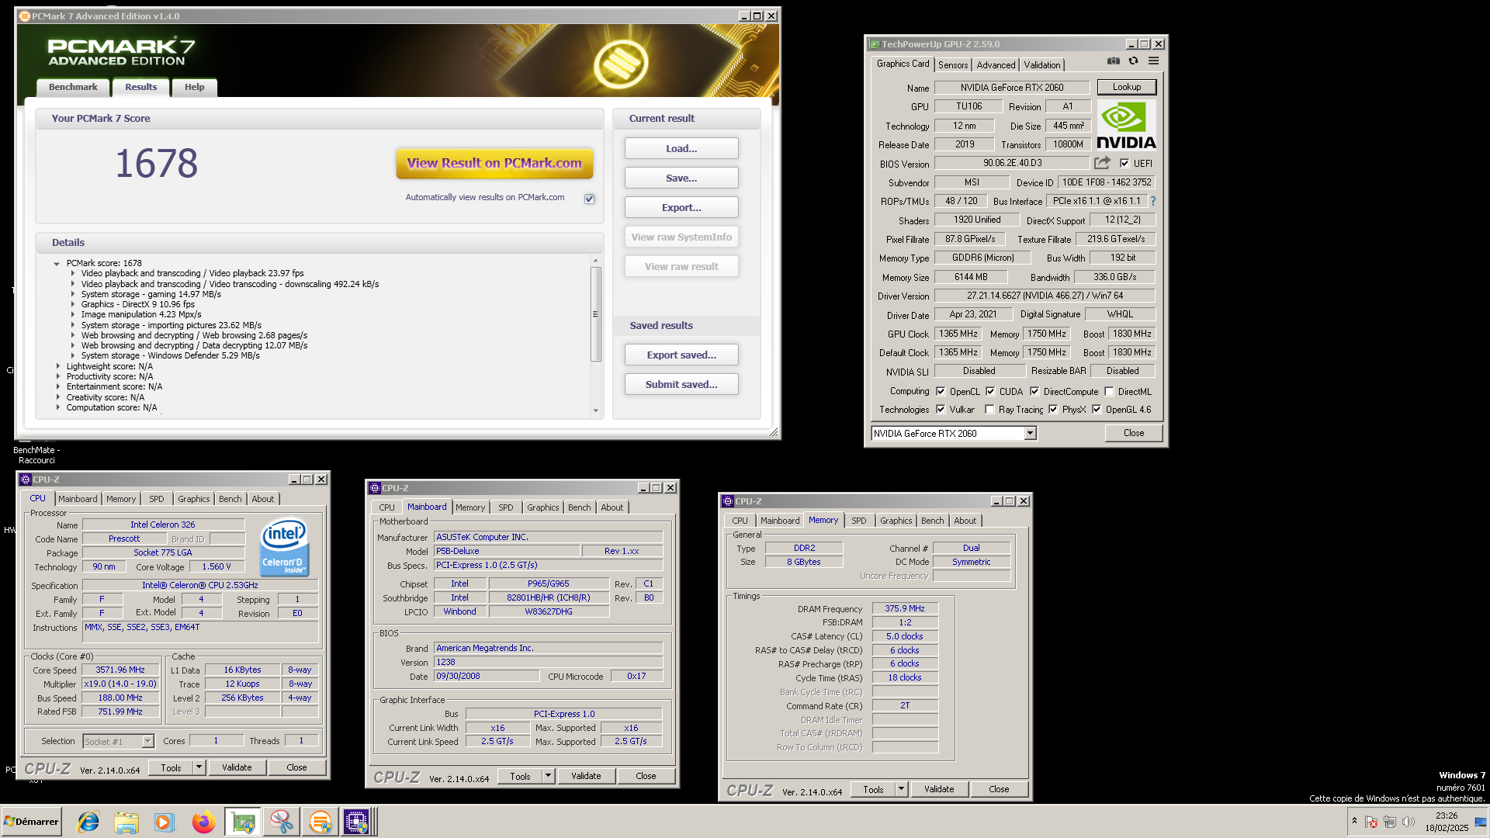Screen dimensions: 1490x838
Task: Click the Intel Celeron D logo
Action: (x=283, y=547)
